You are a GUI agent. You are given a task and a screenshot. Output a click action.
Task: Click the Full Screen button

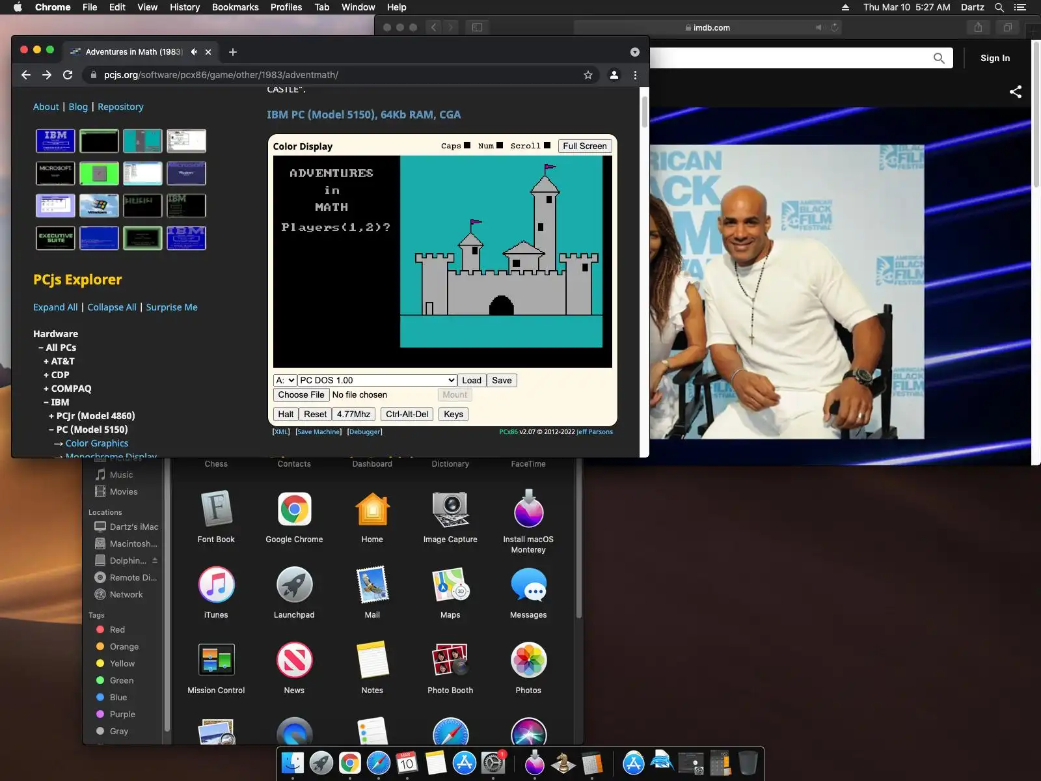click(x=585, y=146)
